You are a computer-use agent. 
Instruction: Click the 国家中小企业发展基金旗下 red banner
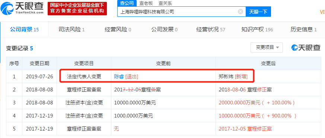77,9
